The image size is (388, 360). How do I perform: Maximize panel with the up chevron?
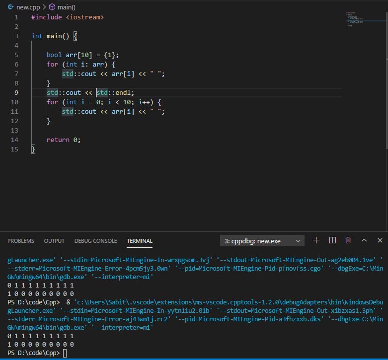[x=364, y=240]
